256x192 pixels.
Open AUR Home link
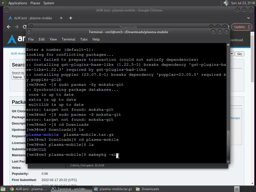18,53
